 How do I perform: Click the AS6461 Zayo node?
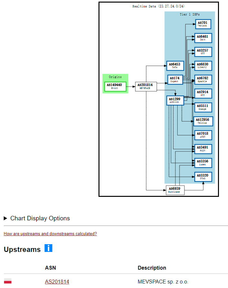tap(203, 38)
